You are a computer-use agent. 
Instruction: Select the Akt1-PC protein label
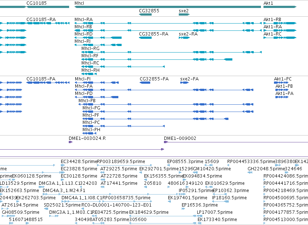pos(283,79)
